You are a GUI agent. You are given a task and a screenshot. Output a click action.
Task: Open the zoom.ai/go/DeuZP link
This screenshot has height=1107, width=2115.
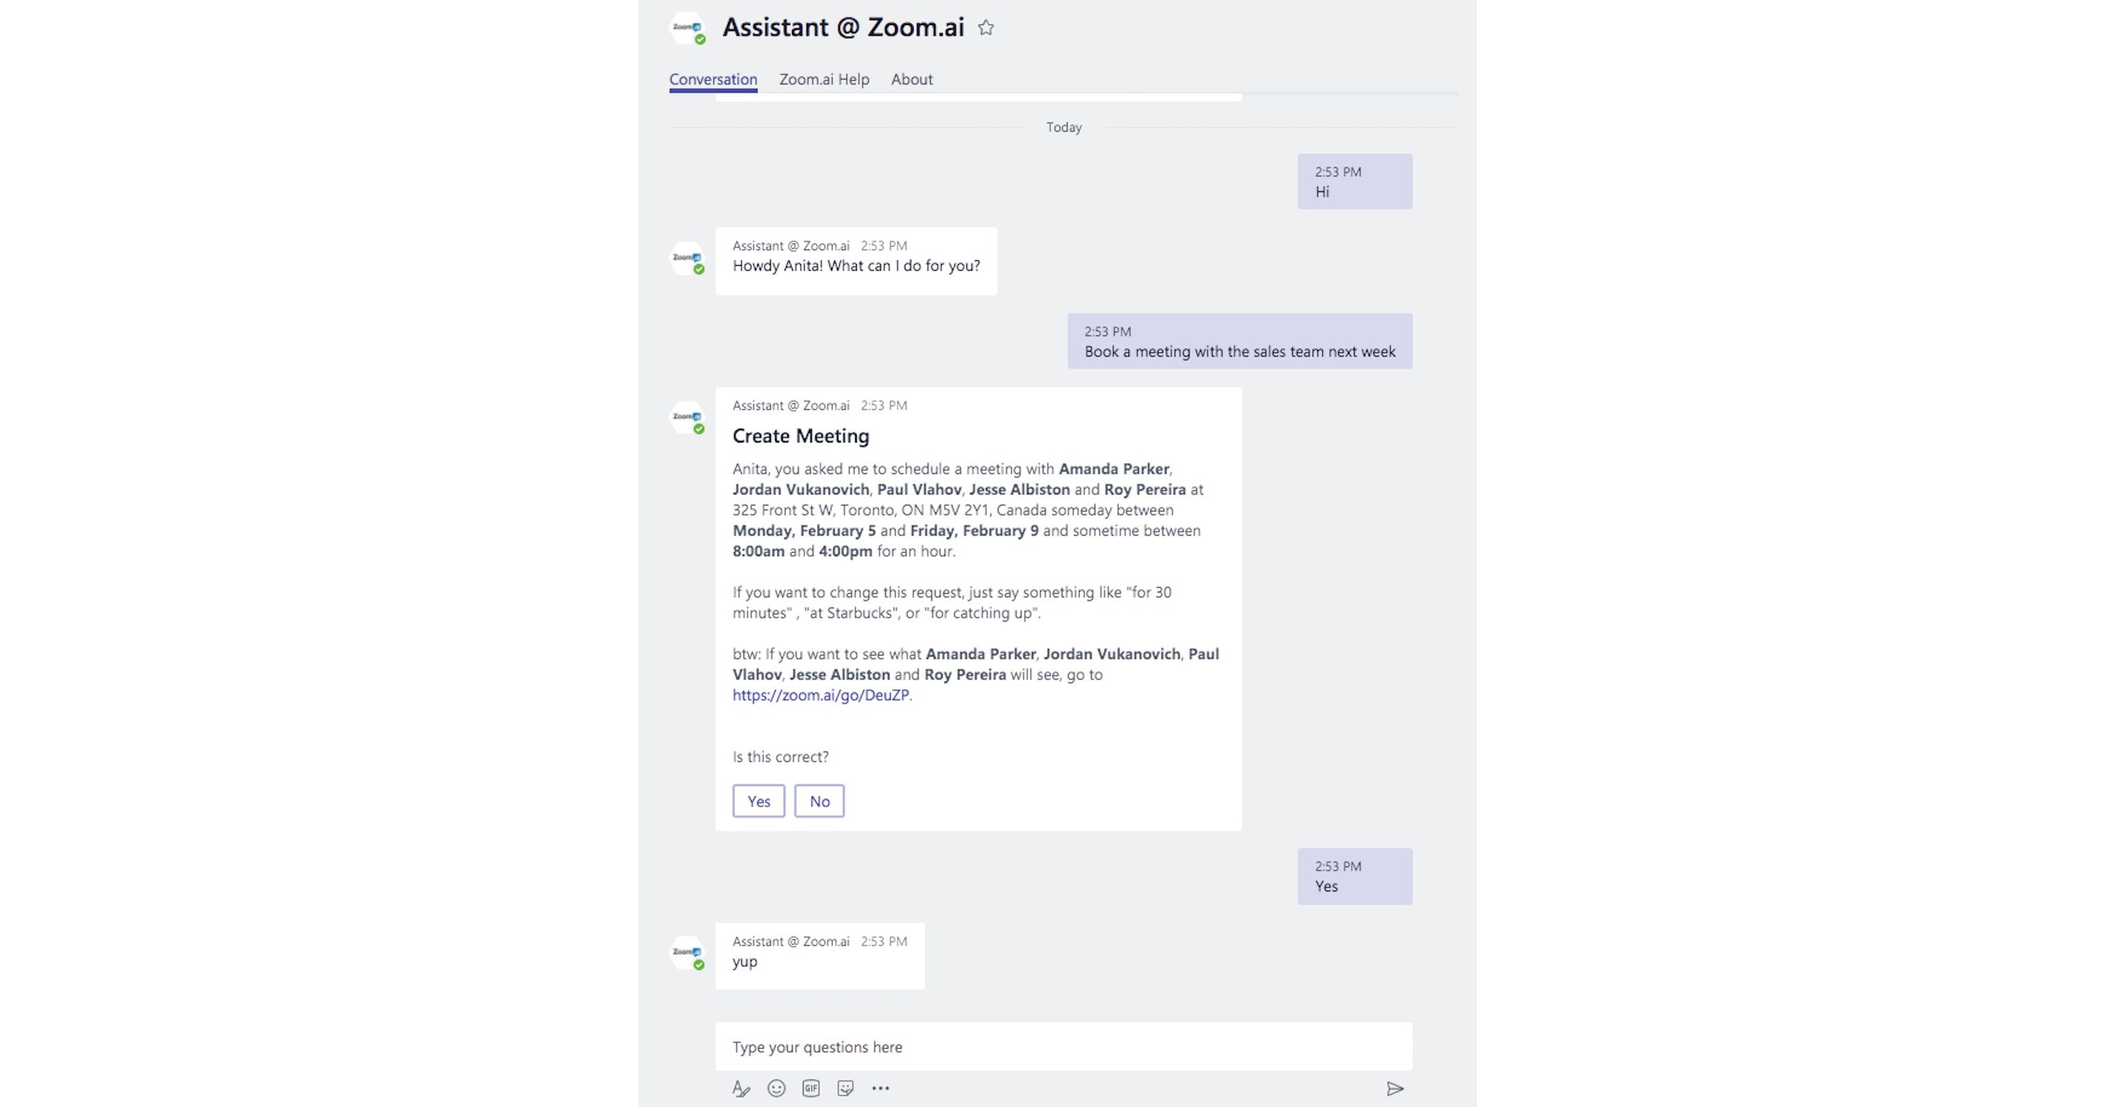820,695
